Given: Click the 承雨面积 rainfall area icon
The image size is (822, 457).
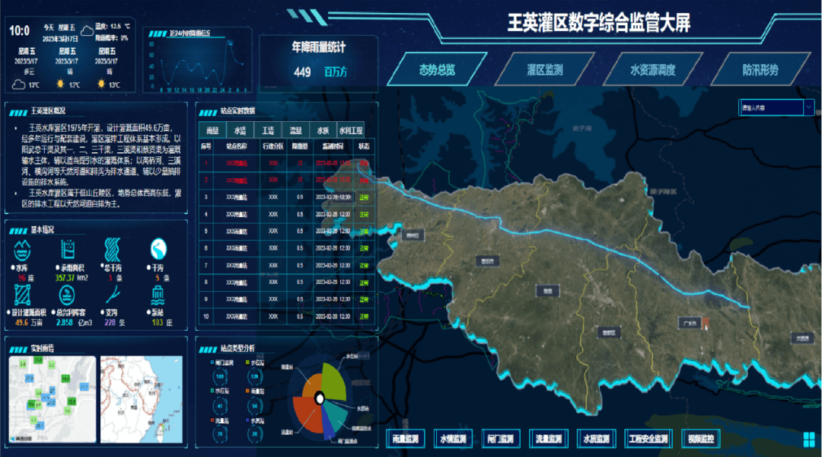Looking at the screenshot, I should 66,248.
